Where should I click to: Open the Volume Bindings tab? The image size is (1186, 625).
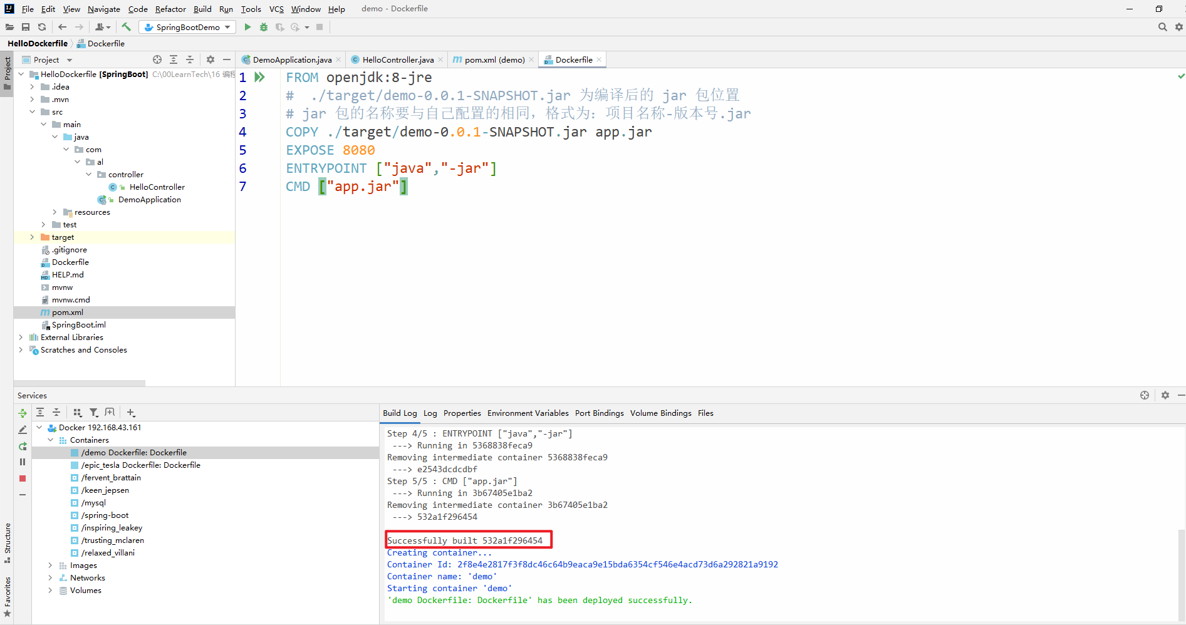pos(661,413)
